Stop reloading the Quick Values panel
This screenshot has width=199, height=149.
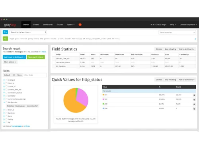click(170, 79)
